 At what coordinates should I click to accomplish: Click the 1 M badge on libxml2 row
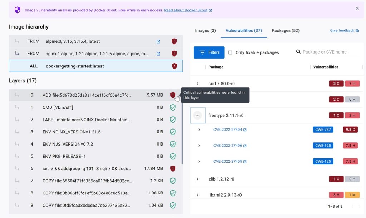[x=352, y=195]
